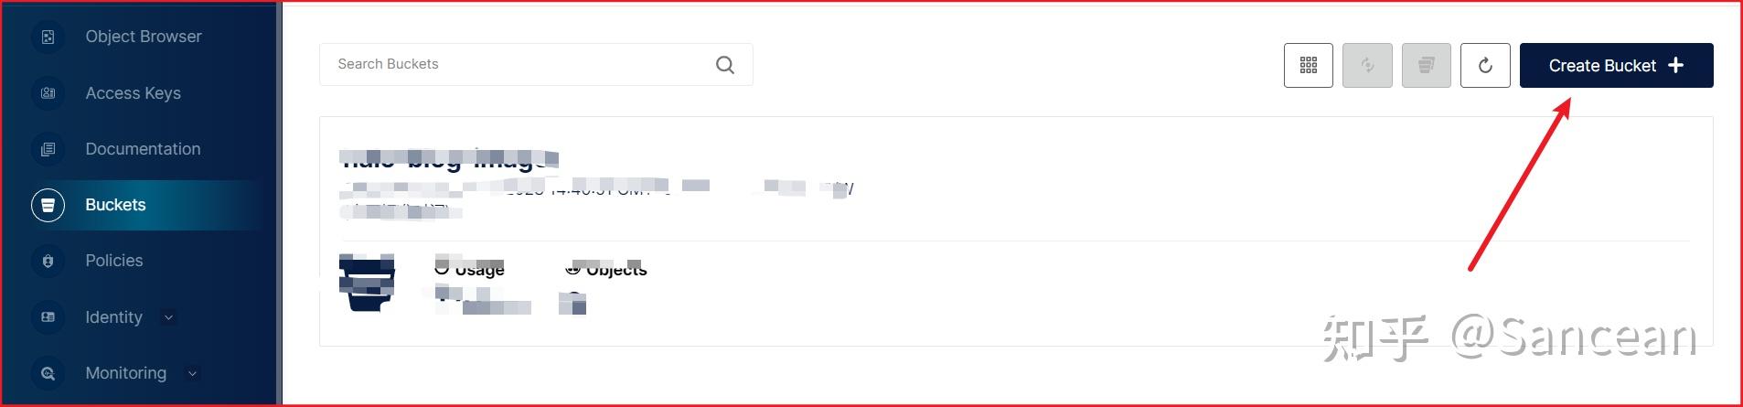Click the search magnifier icon
This screenshot has width=1743, height=407.
click(x=725, y=65)
